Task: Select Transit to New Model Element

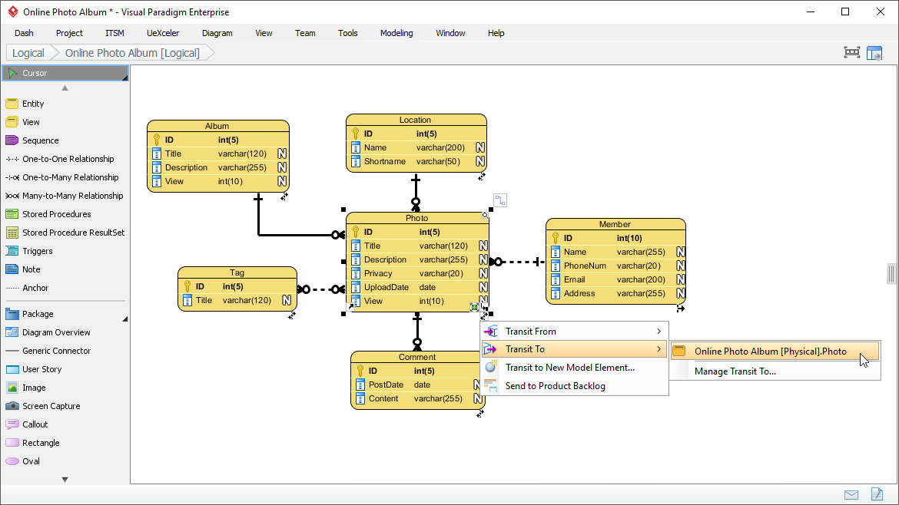Action: click(x=575, y=368)
